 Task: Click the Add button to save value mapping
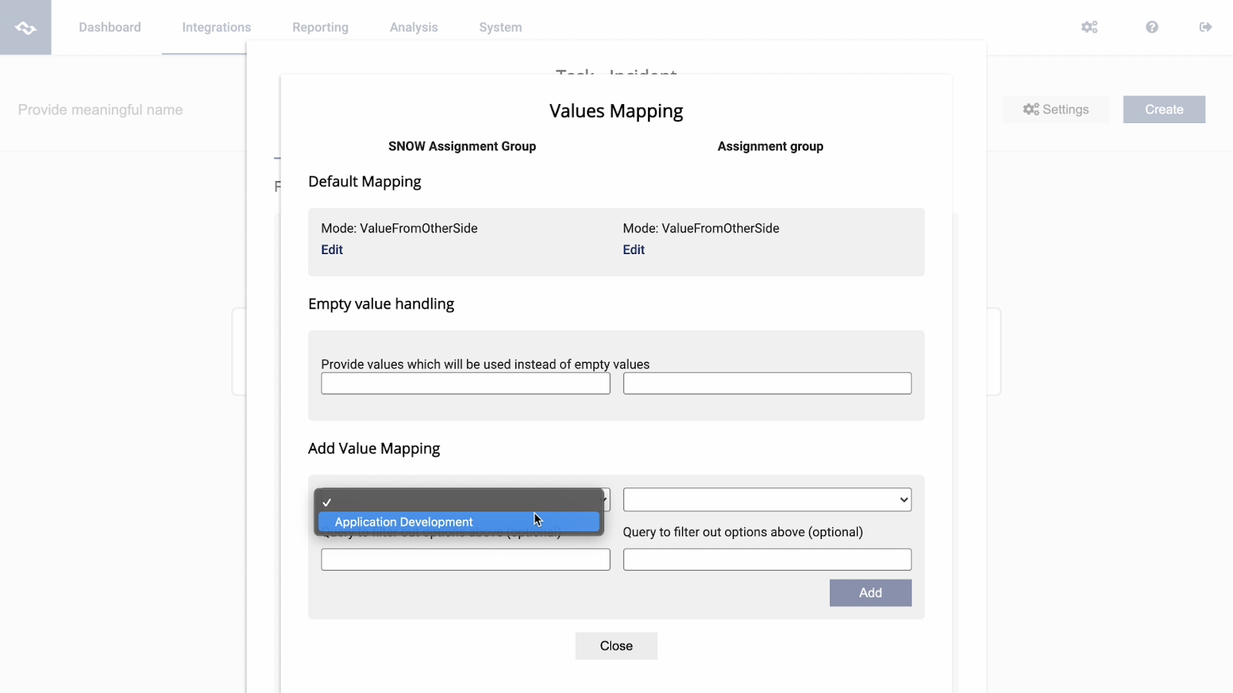870,592
